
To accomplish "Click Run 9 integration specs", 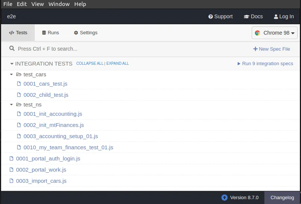I will (265, 64).
